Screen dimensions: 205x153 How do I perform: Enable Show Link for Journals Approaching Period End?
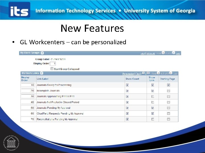(153, 97)
